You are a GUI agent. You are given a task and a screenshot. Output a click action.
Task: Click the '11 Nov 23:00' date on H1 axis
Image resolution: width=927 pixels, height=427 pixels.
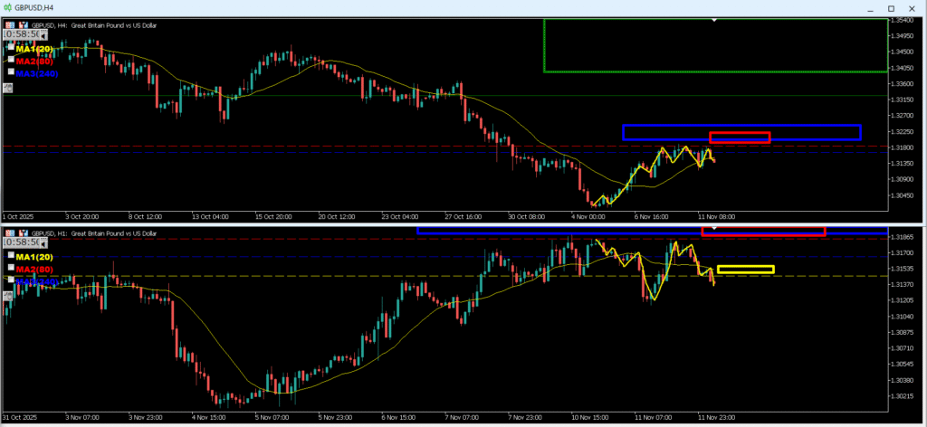(x=717, y=417)
